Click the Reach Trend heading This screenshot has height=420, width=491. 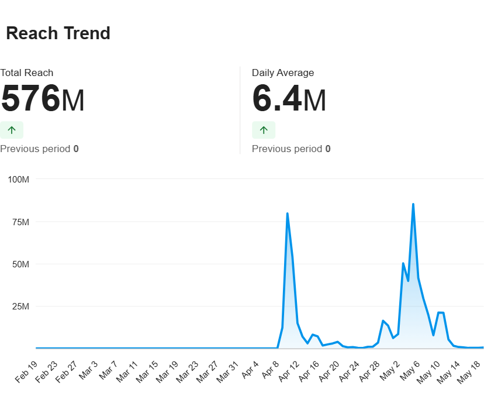(x=58, y=33)
